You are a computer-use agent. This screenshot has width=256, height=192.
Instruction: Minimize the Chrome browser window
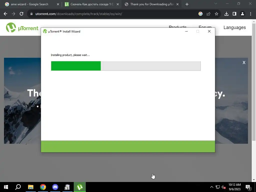[x=227, y=3]
